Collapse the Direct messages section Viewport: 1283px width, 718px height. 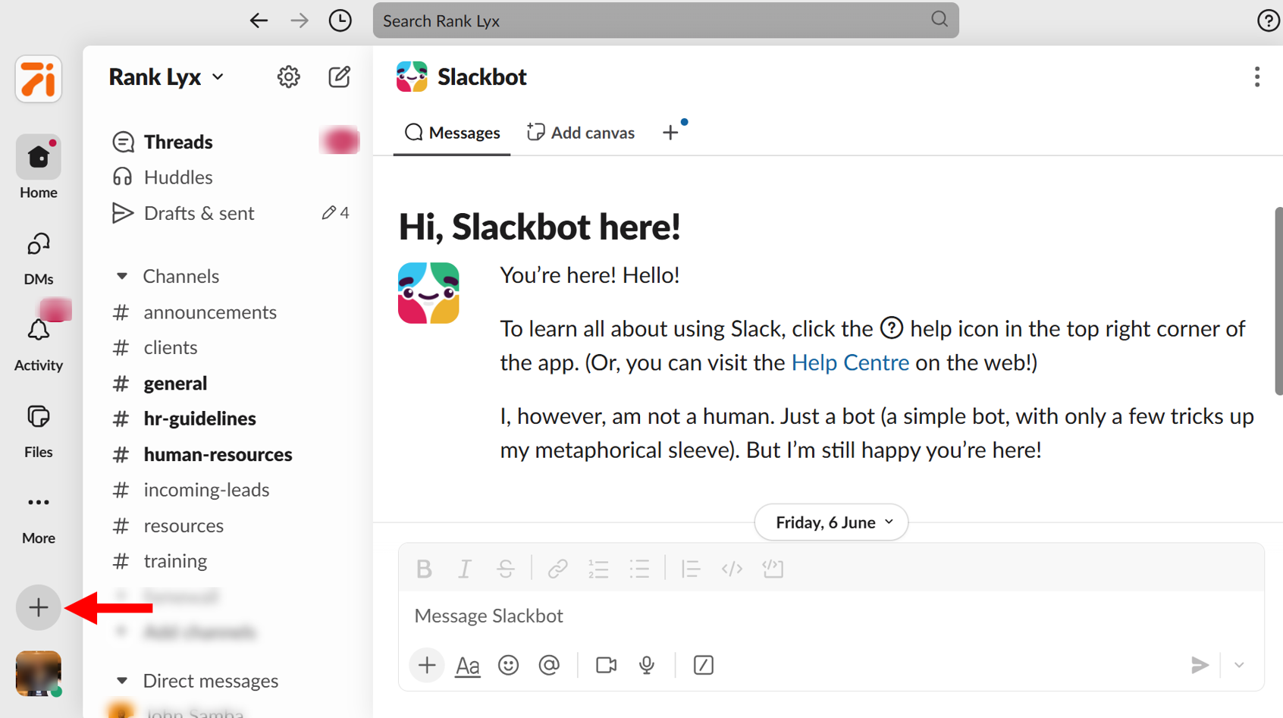pyautogui.click(x=123, y=680)
